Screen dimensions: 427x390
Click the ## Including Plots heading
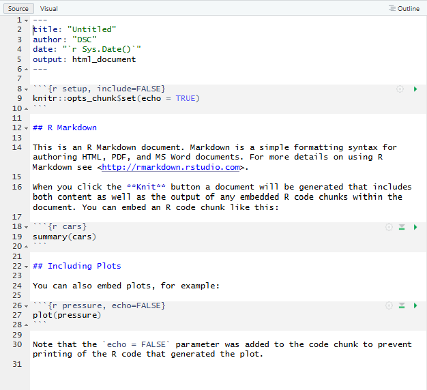point(77,266)
